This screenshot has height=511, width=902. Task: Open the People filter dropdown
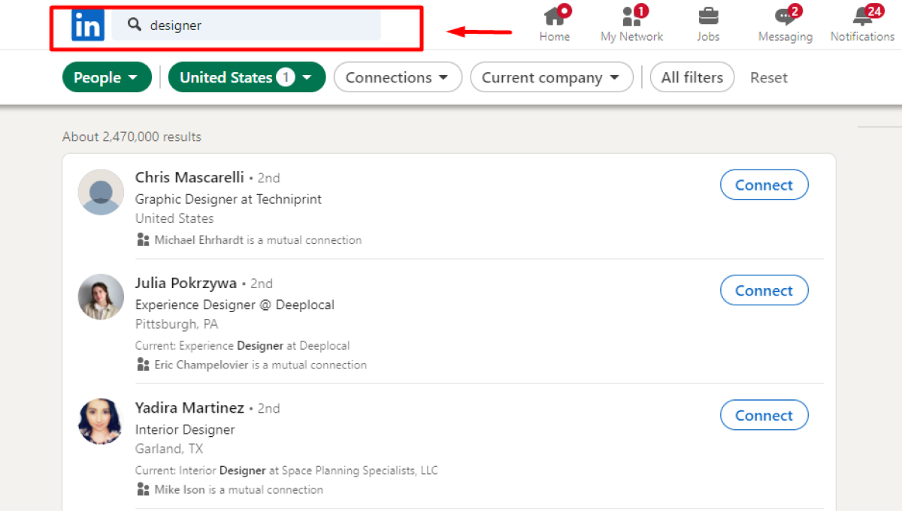(107, 77)
